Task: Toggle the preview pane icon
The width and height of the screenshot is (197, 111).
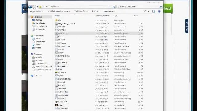Action: [x=154, y=11]
